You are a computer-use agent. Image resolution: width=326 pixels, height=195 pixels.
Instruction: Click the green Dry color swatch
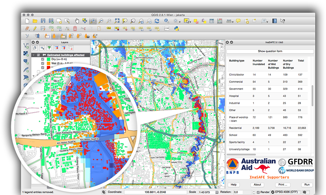pyautogui.click(x=49, y=59)
